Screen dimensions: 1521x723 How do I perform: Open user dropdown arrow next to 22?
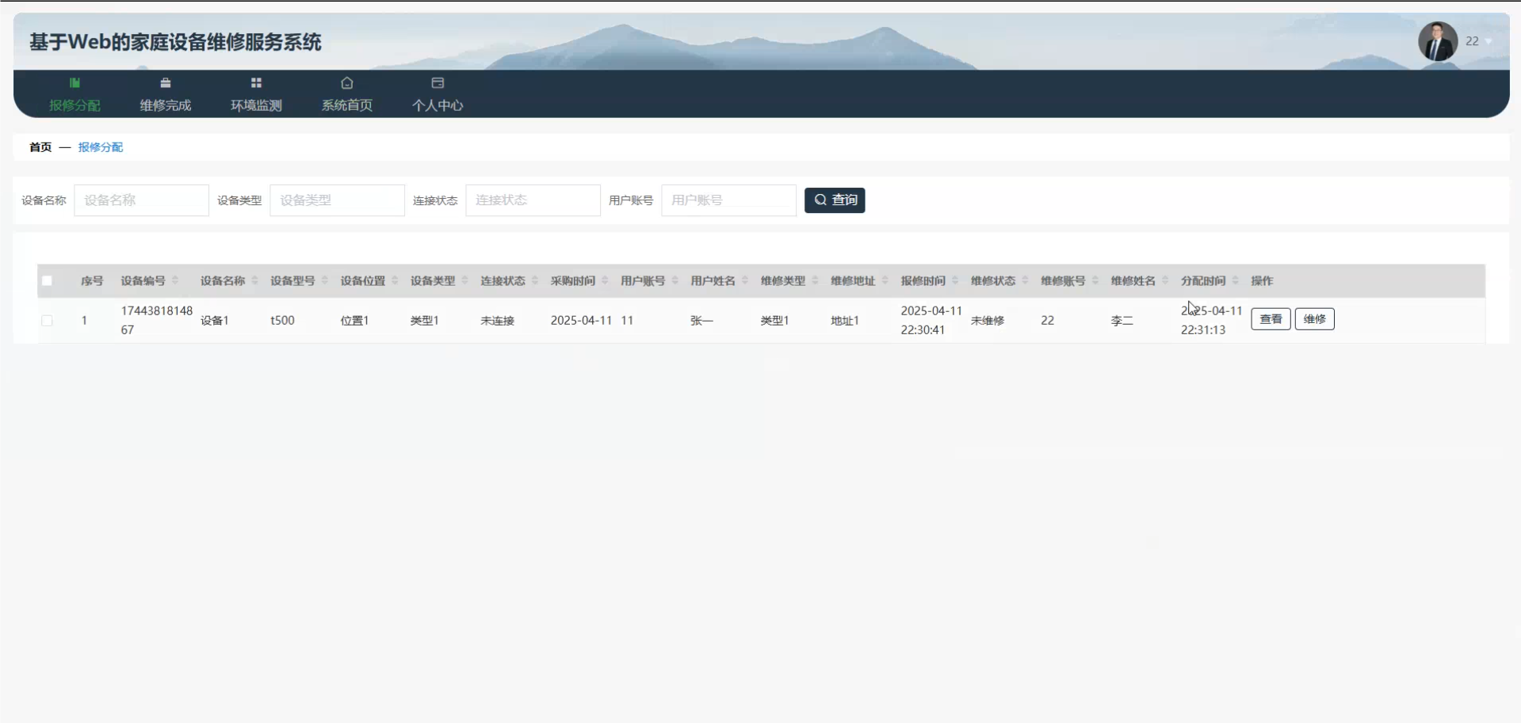click(1489, 41)
